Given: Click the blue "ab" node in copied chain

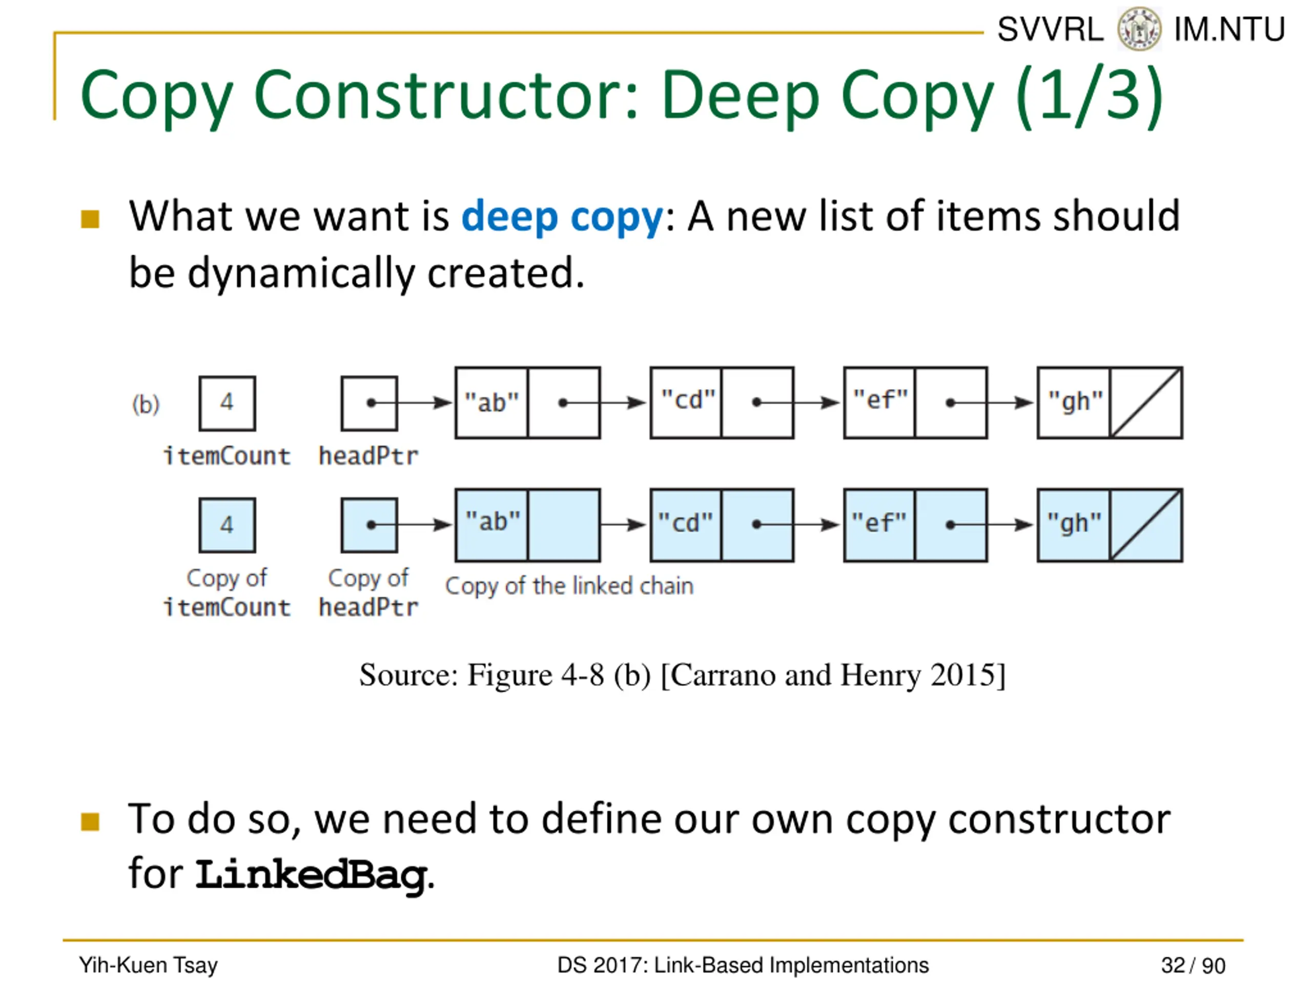Looking at the screenshot, I should (527, 525).
